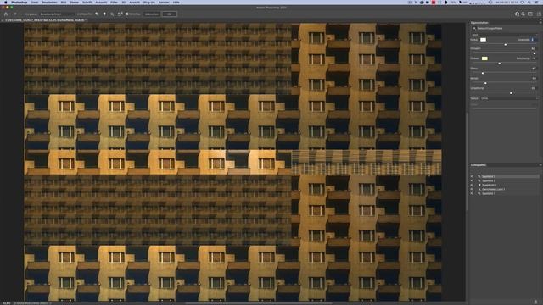Open the Bearbeiten menu
543x305 pixels.
click(x=49, y=2)
